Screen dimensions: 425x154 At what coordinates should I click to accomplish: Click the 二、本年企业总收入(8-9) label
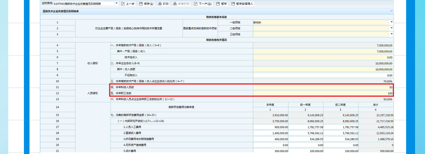coord(125,63)
